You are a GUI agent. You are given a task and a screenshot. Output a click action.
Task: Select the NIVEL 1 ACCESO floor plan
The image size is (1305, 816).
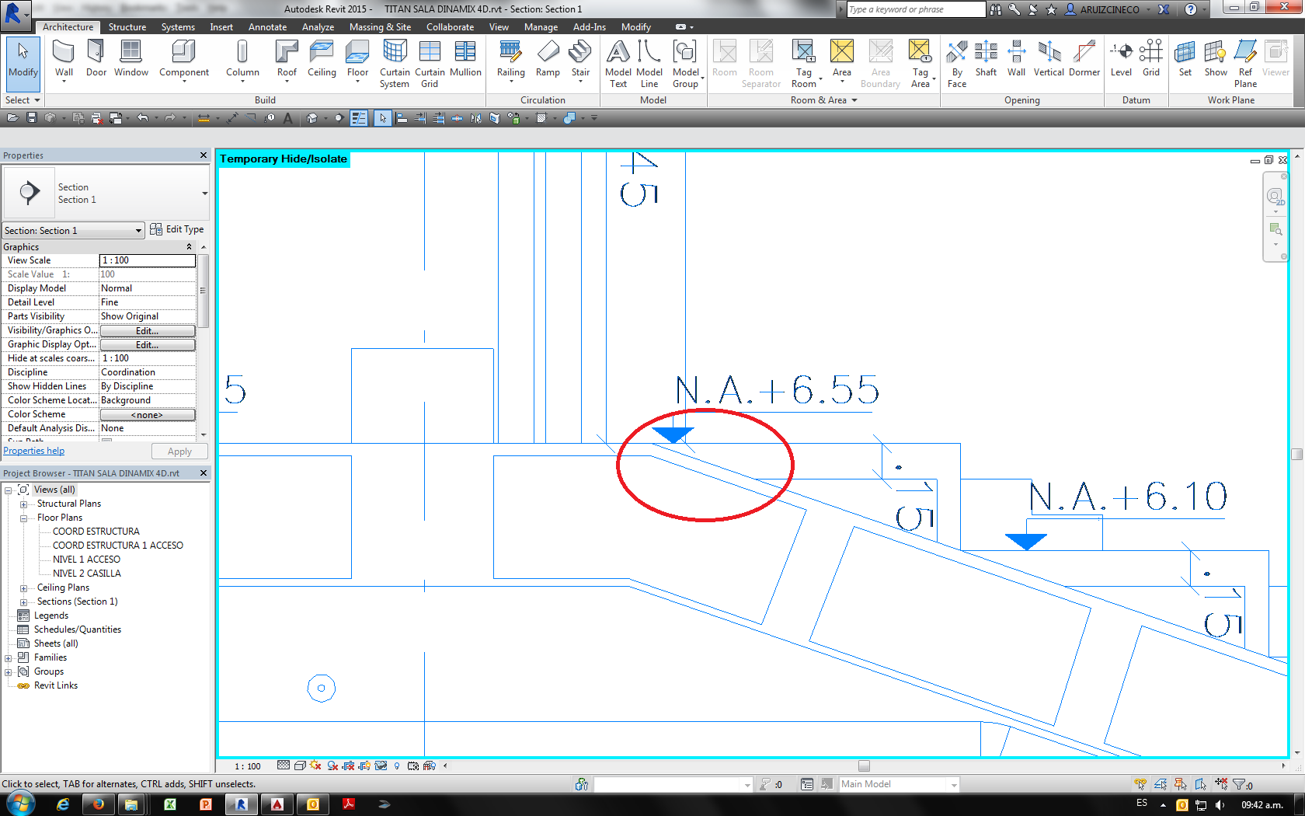[x=86, y=559]
